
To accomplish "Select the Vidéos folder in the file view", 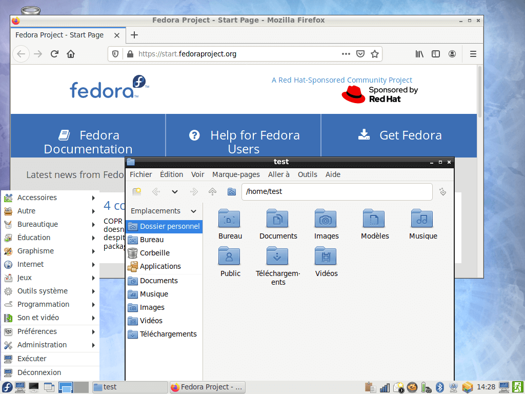I will coord(326,261).
